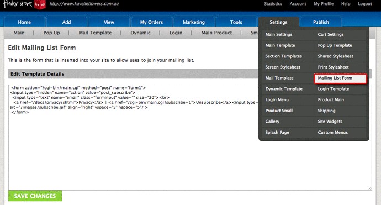Select the Pop Up sub-navigation item
Image resolution: width=381 pixels, height=205 pixels.
[51, 33]
